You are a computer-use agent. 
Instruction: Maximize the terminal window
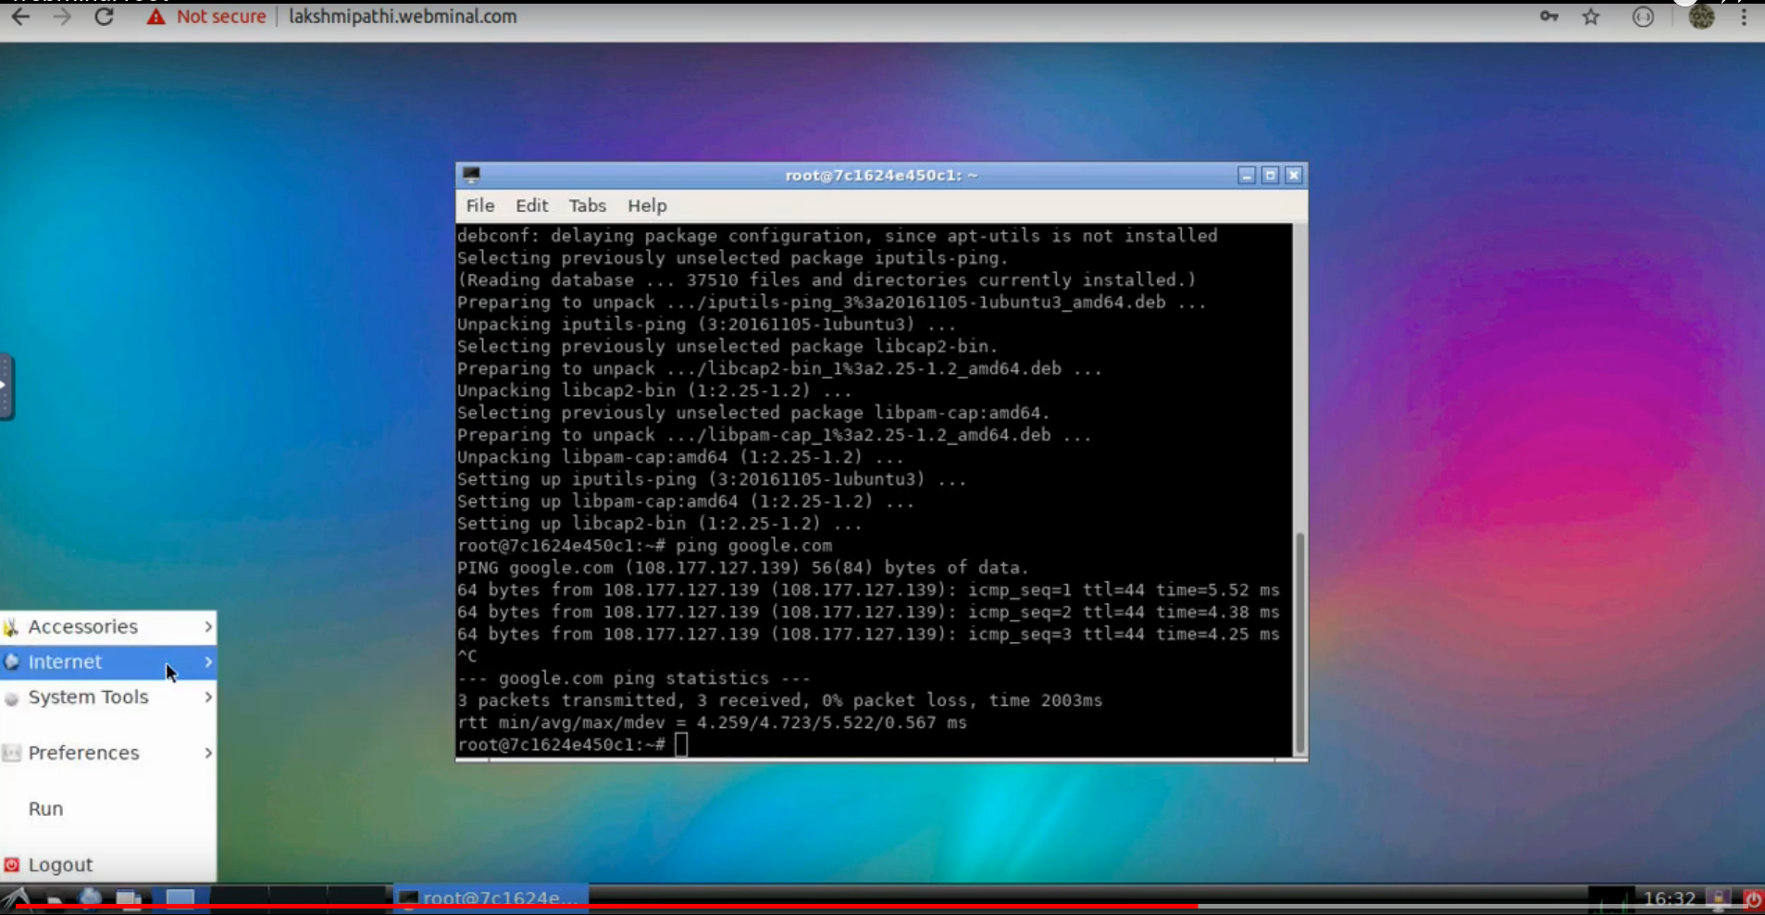(x=1270, y=175)
